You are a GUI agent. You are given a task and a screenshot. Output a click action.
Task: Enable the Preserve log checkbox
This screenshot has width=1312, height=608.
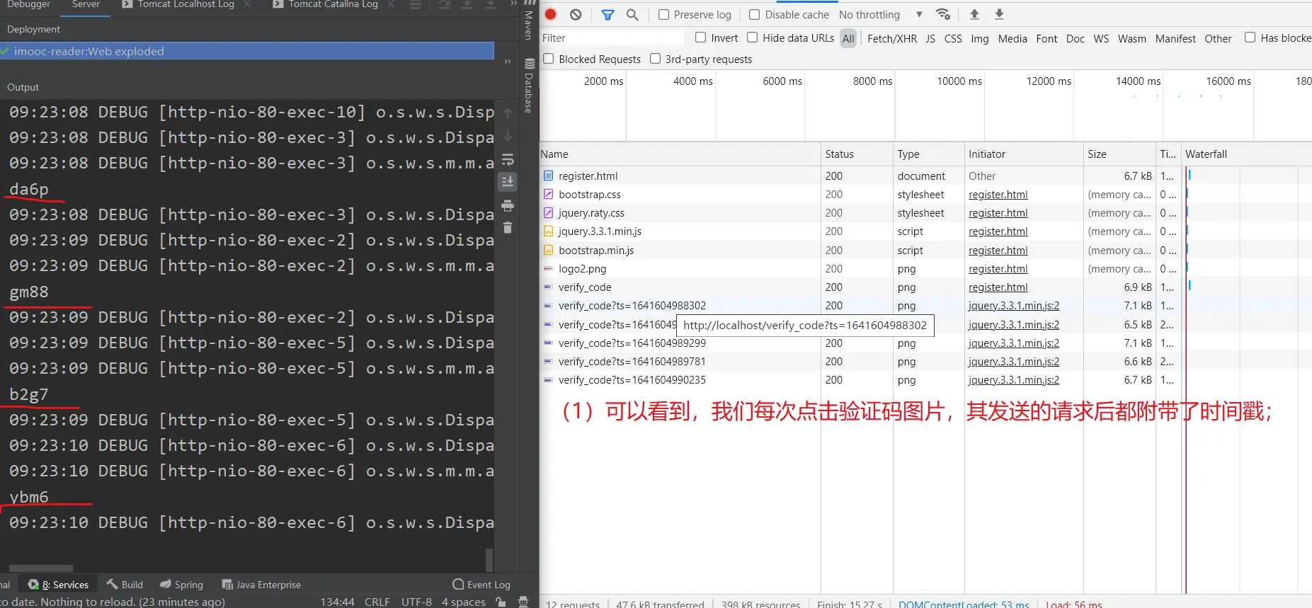point(664,15)
